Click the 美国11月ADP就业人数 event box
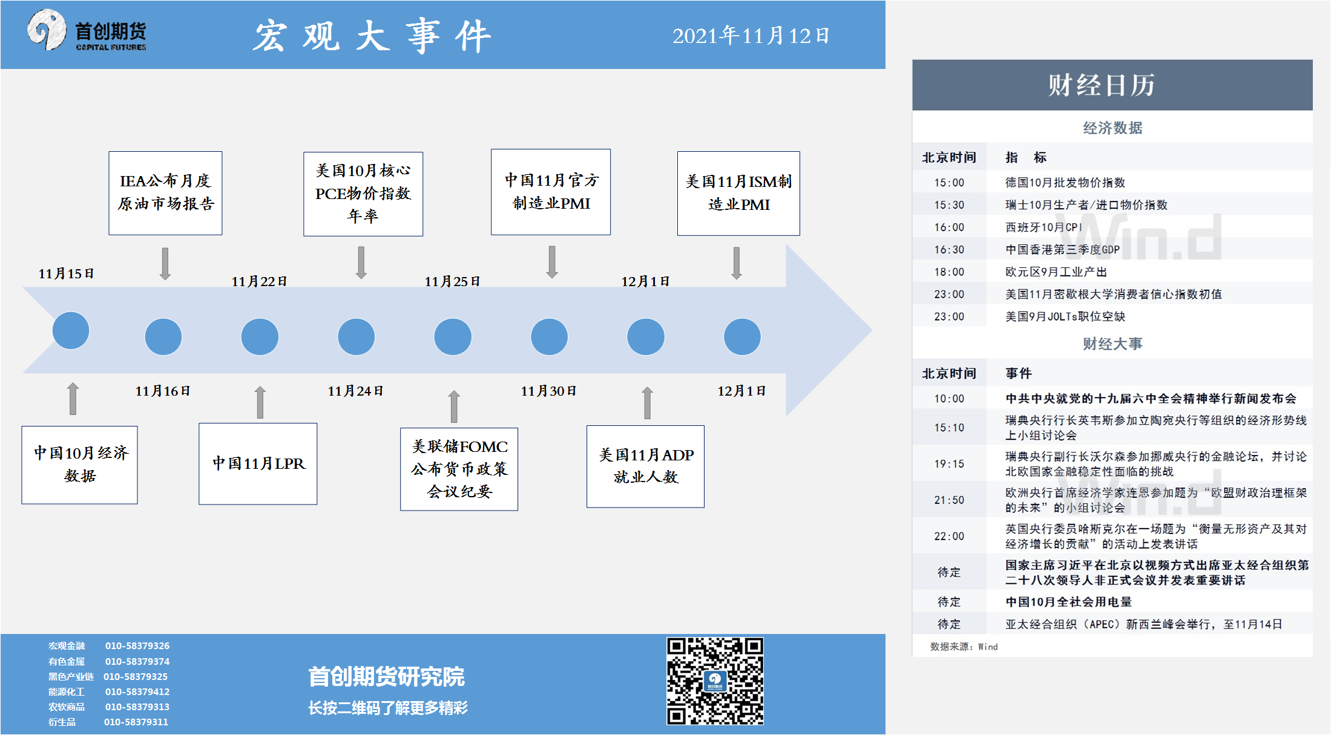 (646, 466)
